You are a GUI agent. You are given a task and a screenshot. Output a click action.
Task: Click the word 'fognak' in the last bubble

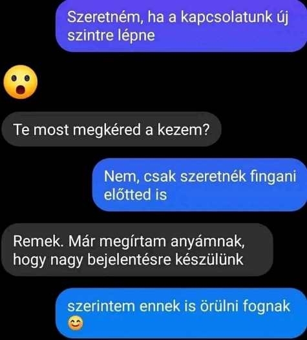click(x=266, y=306)
